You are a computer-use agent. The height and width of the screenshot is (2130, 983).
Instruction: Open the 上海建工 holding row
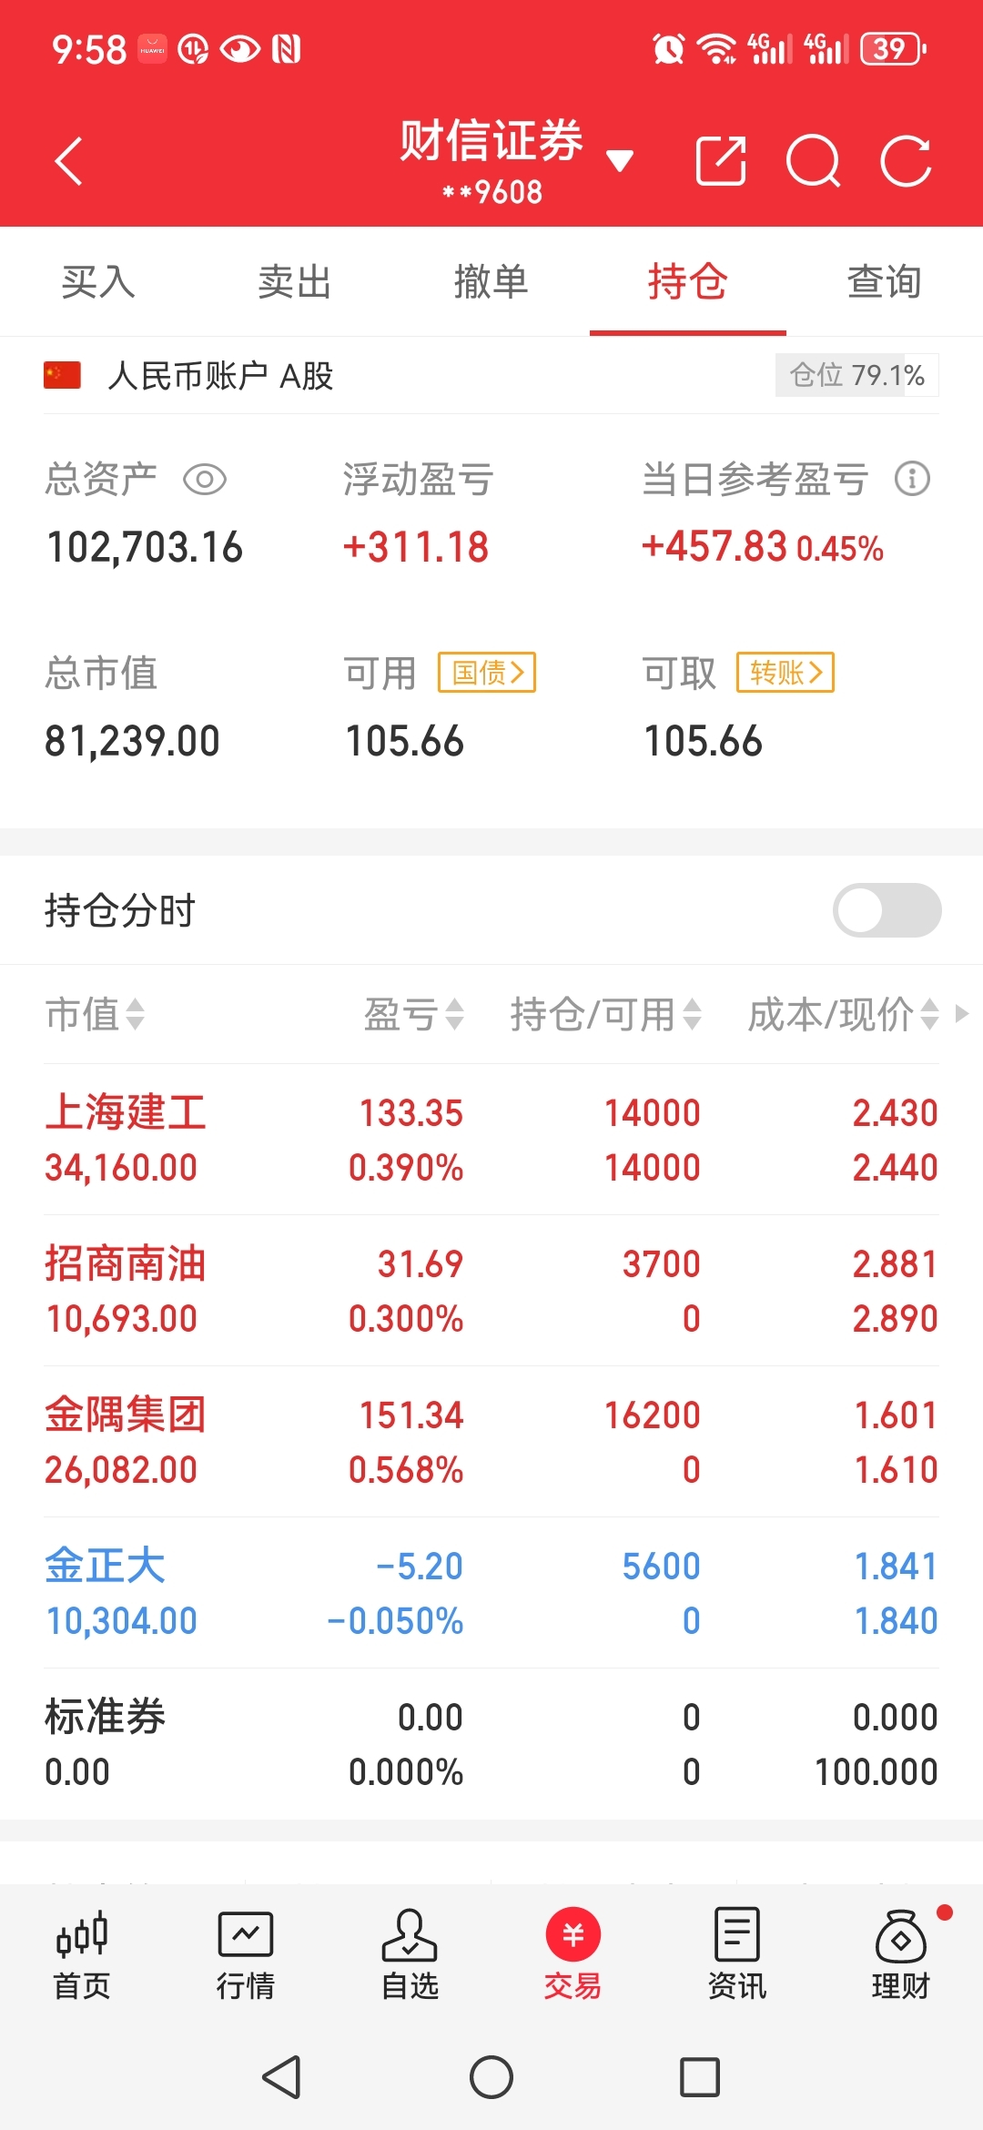[491, 1140]
